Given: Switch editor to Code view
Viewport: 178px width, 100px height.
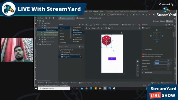Looking at the screenshot, I should (156, 21).
